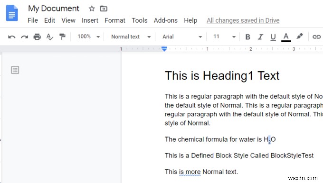
Task: Open the Help menu
Action: coord(190,20)
